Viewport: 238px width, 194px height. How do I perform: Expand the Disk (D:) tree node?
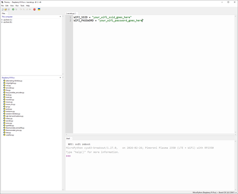coord(2,23)
